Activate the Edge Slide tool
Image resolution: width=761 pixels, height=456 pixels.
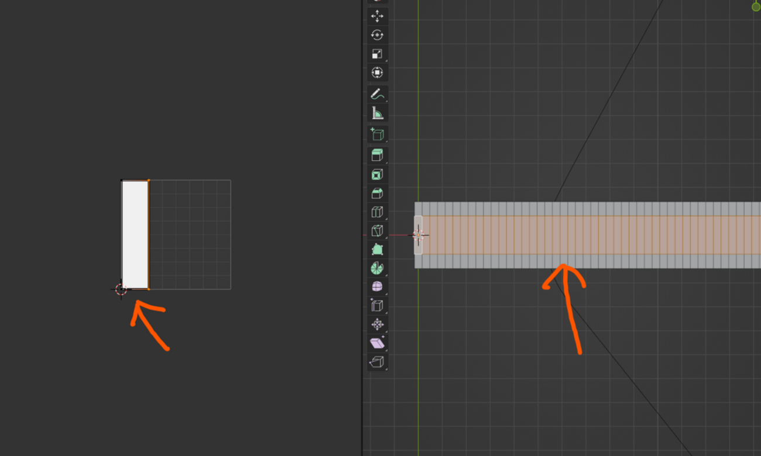click(x=378, y=306)
